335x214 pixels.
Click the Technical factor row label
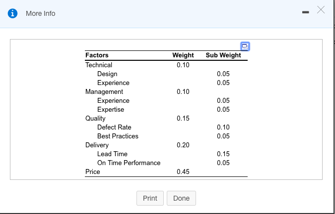[99, 65]
